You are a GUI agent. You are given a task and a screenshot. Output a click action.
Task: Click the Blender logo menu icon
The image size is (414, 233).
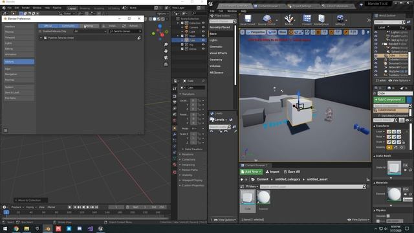pos(4,8)
